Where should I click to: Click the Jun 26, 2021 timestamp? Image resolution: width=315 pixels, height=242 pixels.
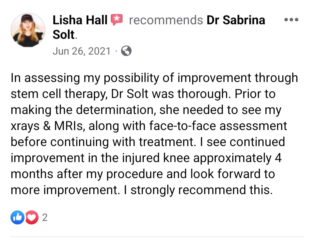click(x=81, y=51)
